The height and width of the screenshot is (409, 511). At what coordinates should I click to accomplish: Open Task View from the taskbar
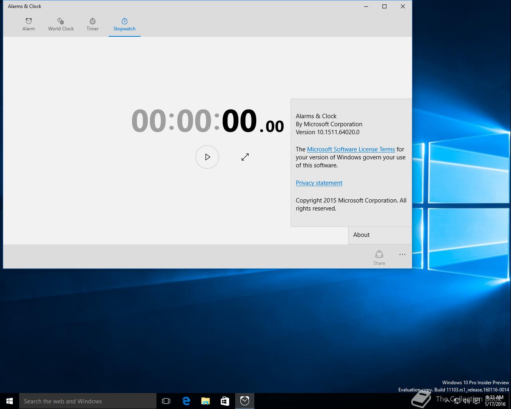pos(166,401)
